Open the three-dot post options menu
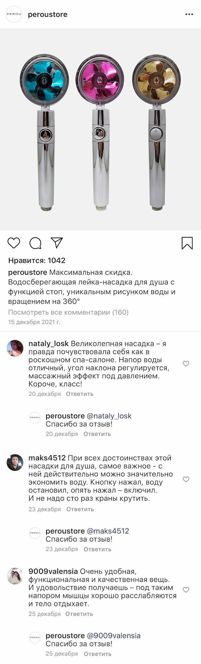This screenshot has height=664, width=201. [189, 14]
